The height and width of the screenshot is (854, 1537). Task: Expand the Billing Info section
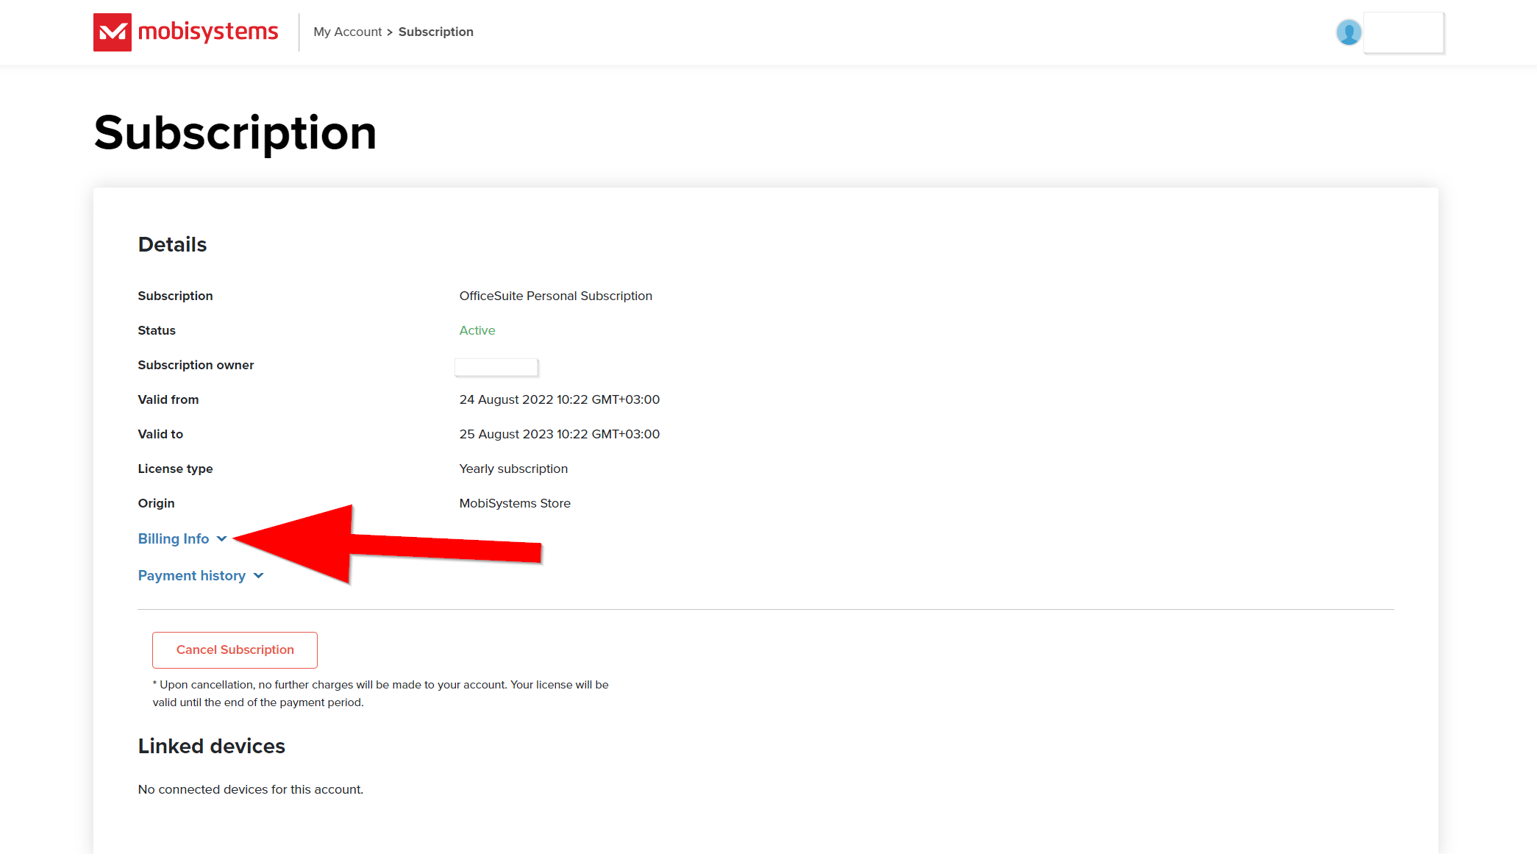click(x=182, y=538)
